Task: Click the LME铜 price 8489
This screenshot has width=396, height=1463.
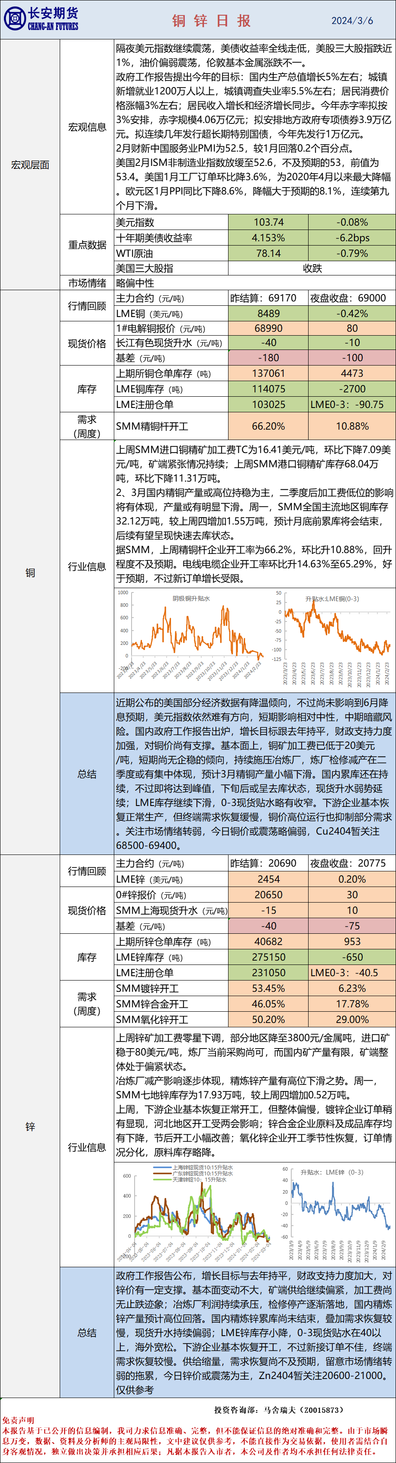Action: (x=268, y=314)
